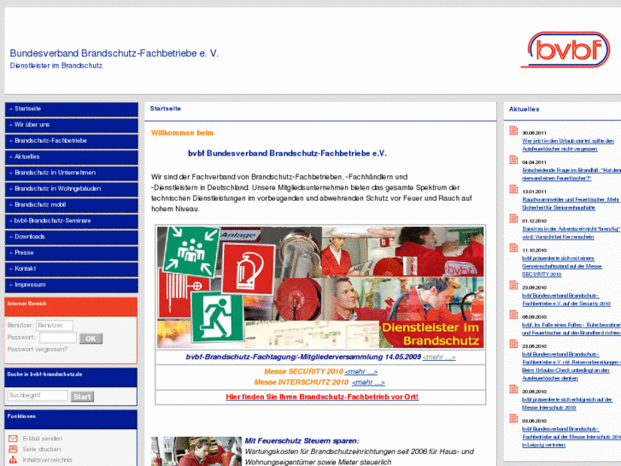
Task: Click the Mit Feuerschutz Steuern sparen heading
Action: (x=302, y=441)
